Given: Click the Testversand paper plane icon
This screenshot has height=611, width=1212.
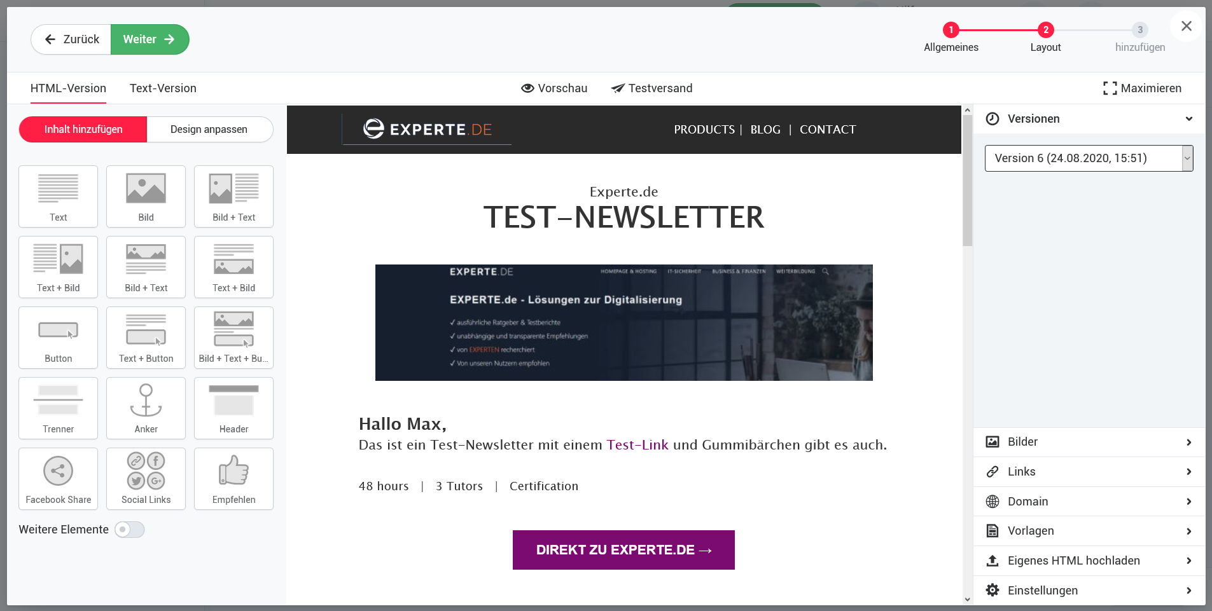Looking at the screenshot, I should click(x=618, y=88).
